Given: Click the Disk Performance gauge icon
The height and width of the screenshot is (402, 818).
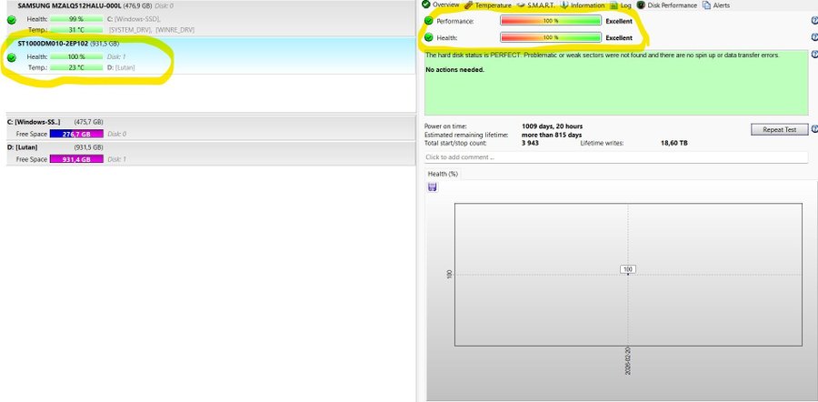Looking at the screenshot, I should coord(641,5).
